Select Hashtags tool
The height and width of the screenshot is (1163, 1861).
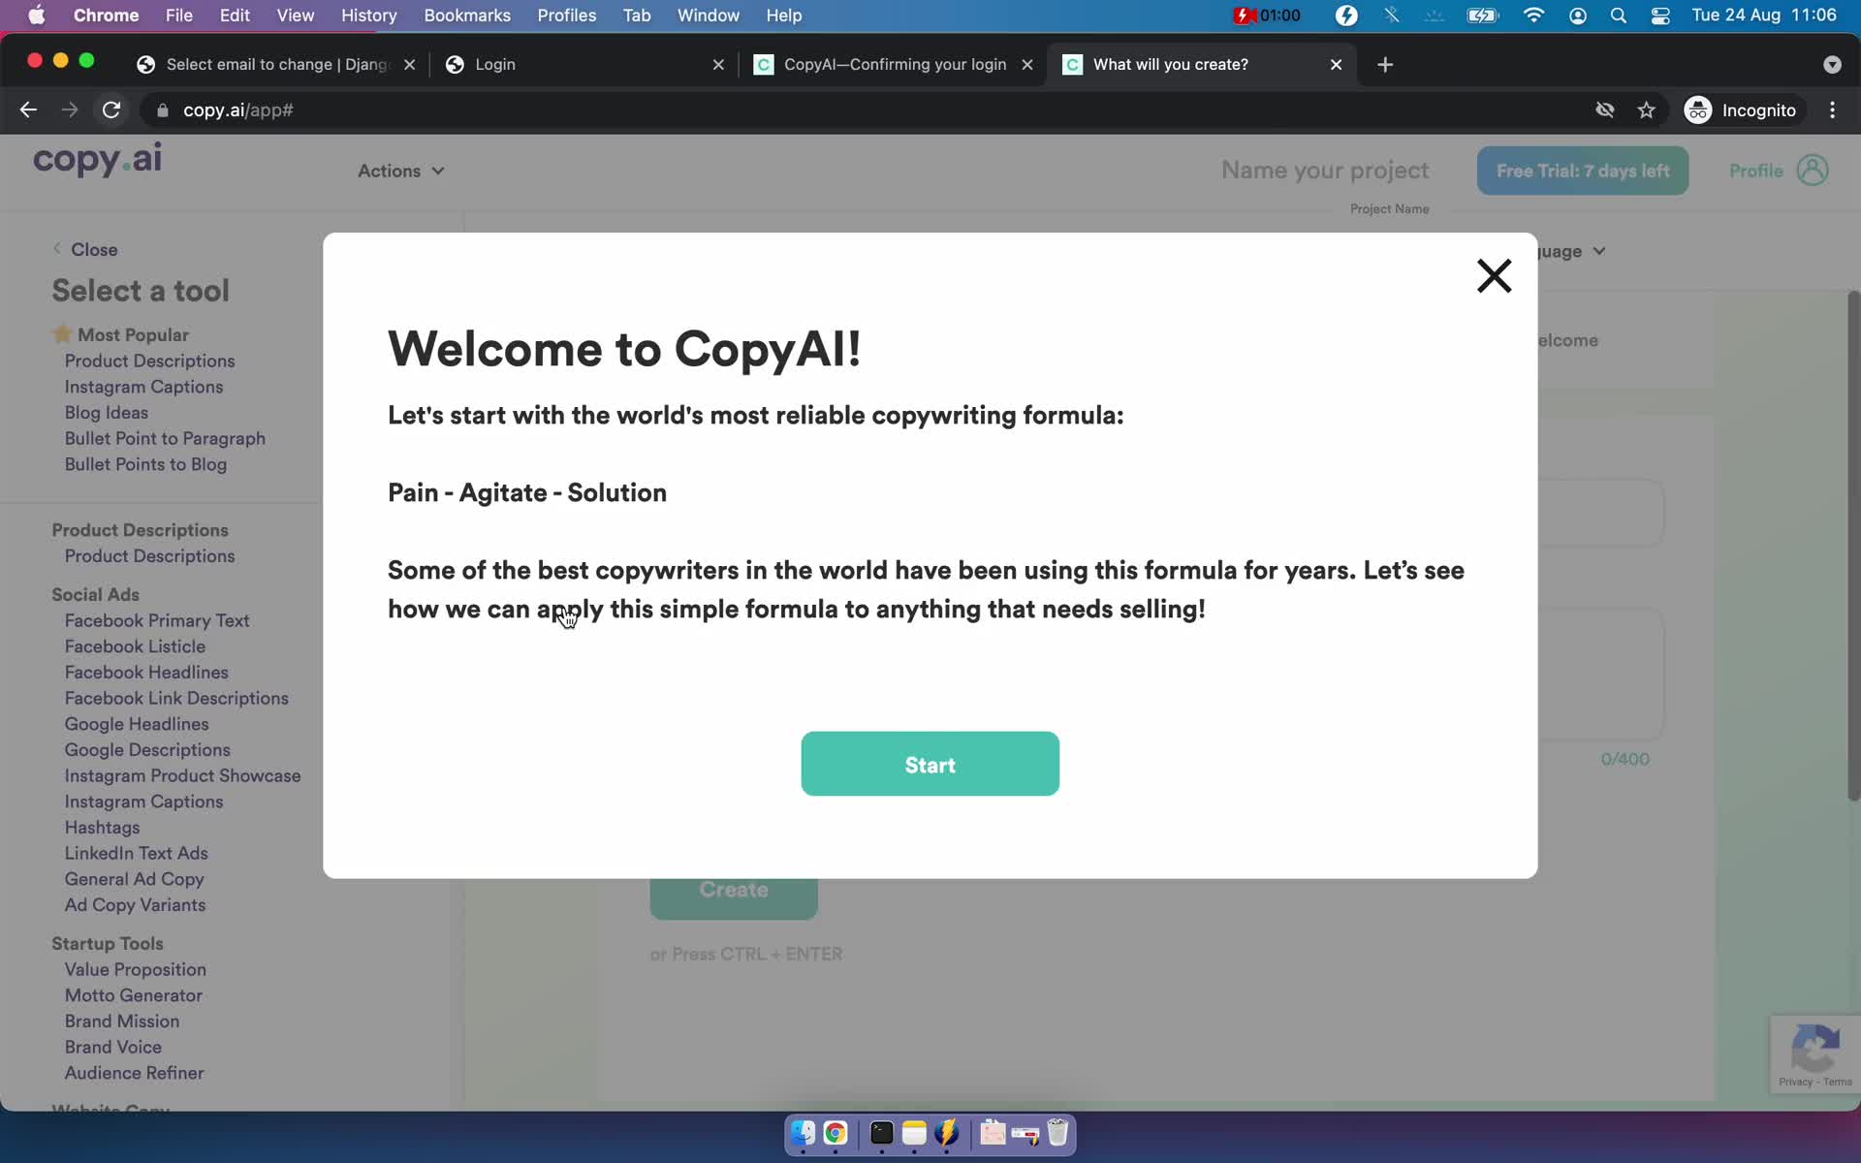pos(102,828)
